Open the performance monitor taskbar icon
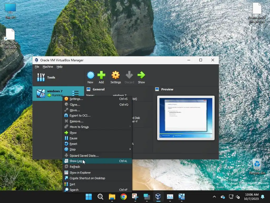Screen dimensions: 270x203 (170, 197)
